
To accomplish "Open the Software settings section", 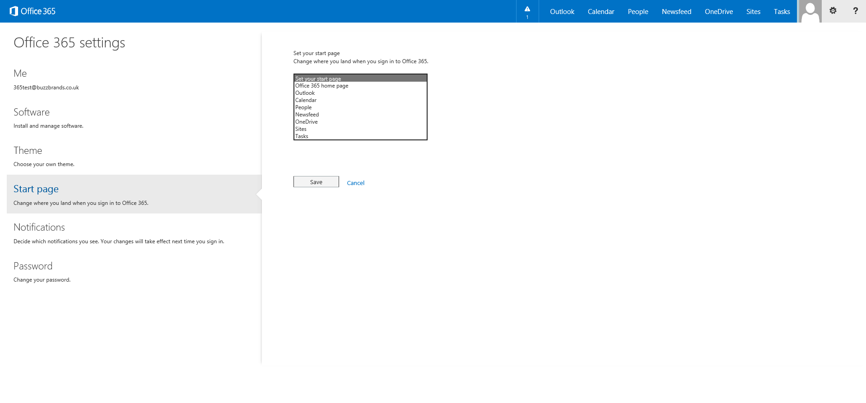I will point(32,112).
